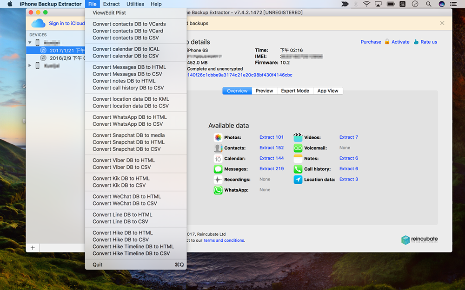465x290 pixels.
Task: Click the Messages green bubble icon
Action: coord(218,169)
